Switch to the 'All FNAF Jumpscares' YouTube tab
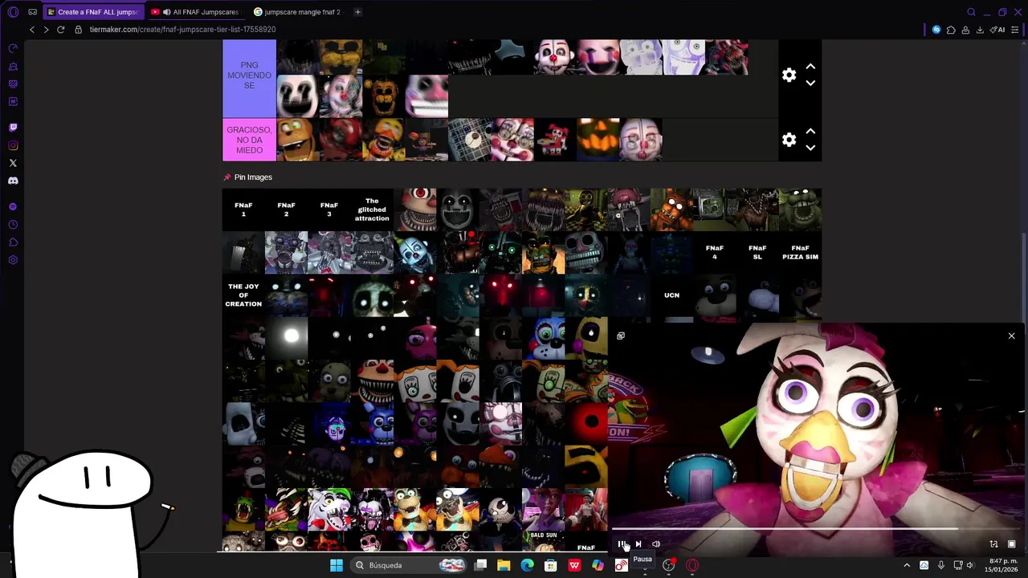The height and width of the screenshot is (578, 1028). [196, 12]
